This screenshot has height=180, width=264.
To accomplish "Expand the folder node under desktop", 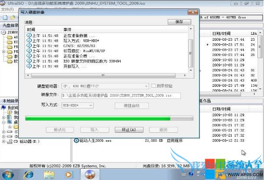I will (10, 127).
